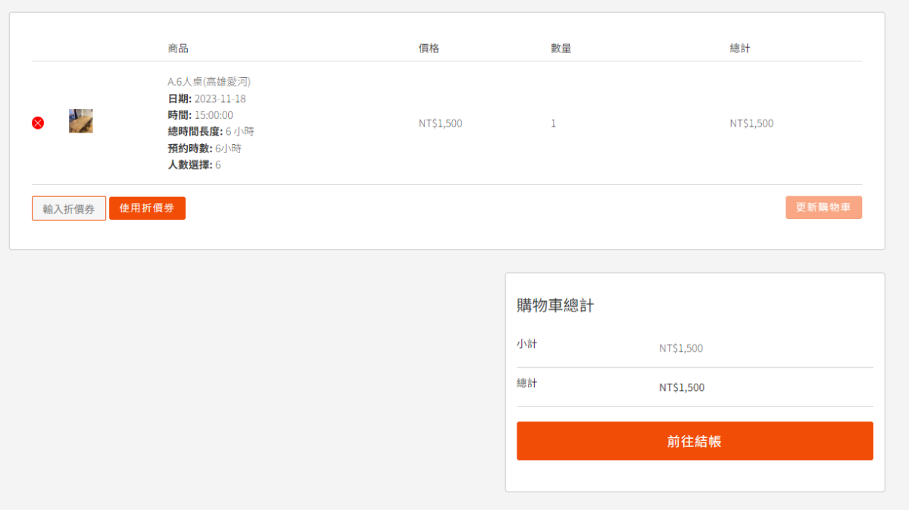Click the NT$1,500 unit price in the 價格 column
Screen dimensions: 909x510
440,124
